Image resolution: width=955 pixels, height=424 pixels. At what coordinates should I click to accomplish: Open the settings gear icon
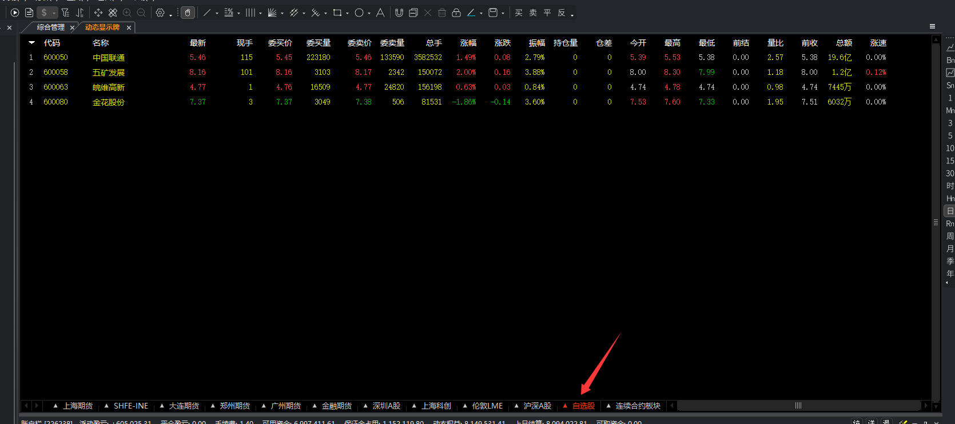160,13
